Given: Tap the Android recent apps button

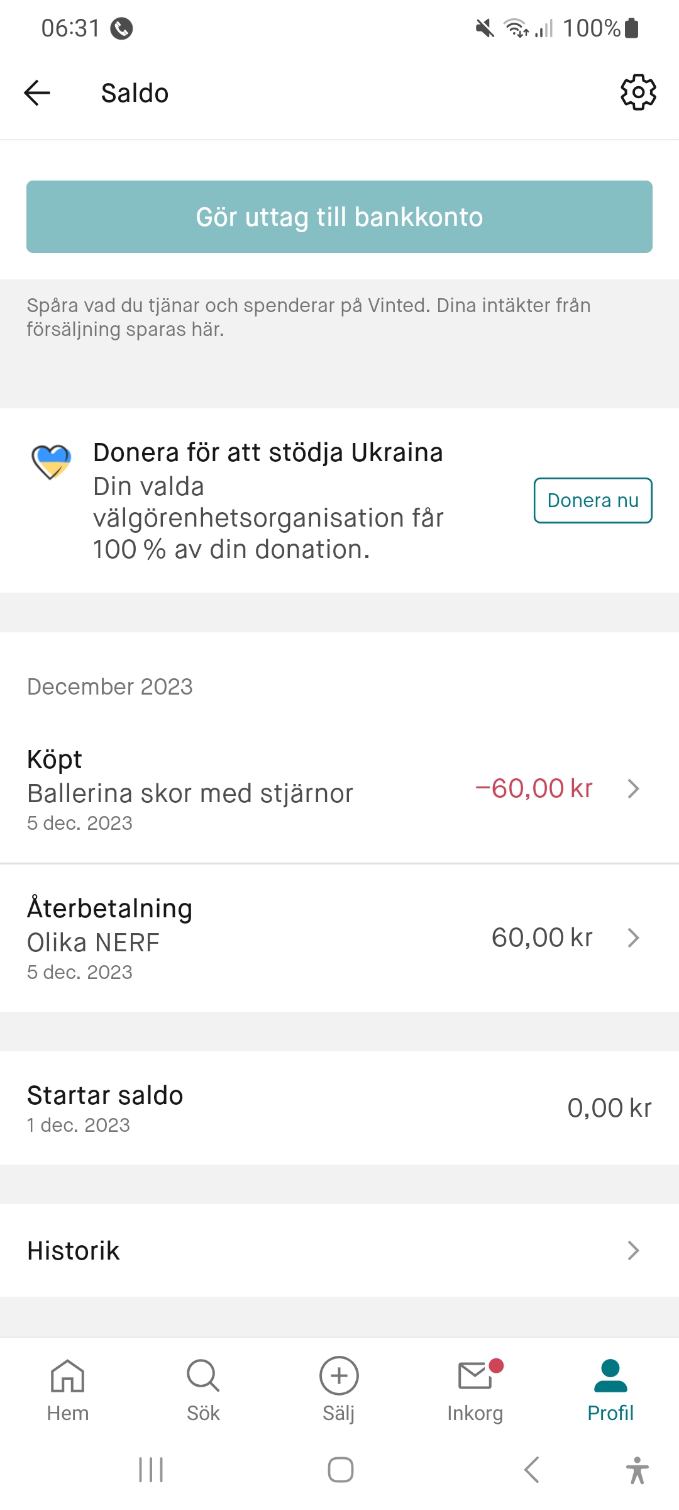Looking at the screenshot, I should pos(151,1470).
